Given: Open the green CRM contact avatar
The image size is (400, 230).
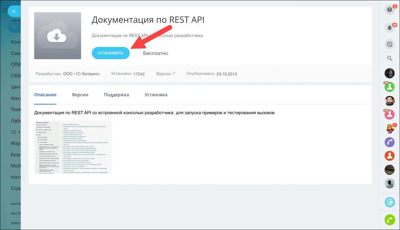Looking at the screenshot, I should 390,87.
